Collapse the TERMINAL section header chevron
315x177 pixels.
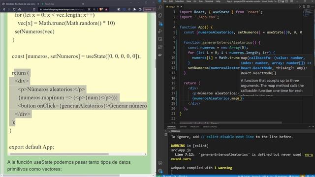click(169, 131)
